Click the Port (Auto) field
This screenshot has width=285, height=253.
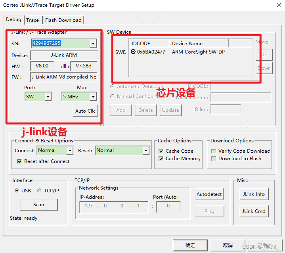pyautogui.click(x=169, y=207)
